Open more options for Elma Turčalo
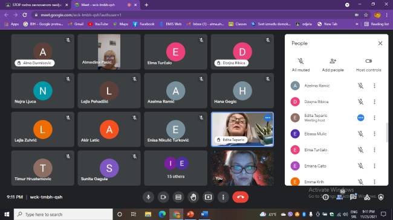 [x=374, y=149]
